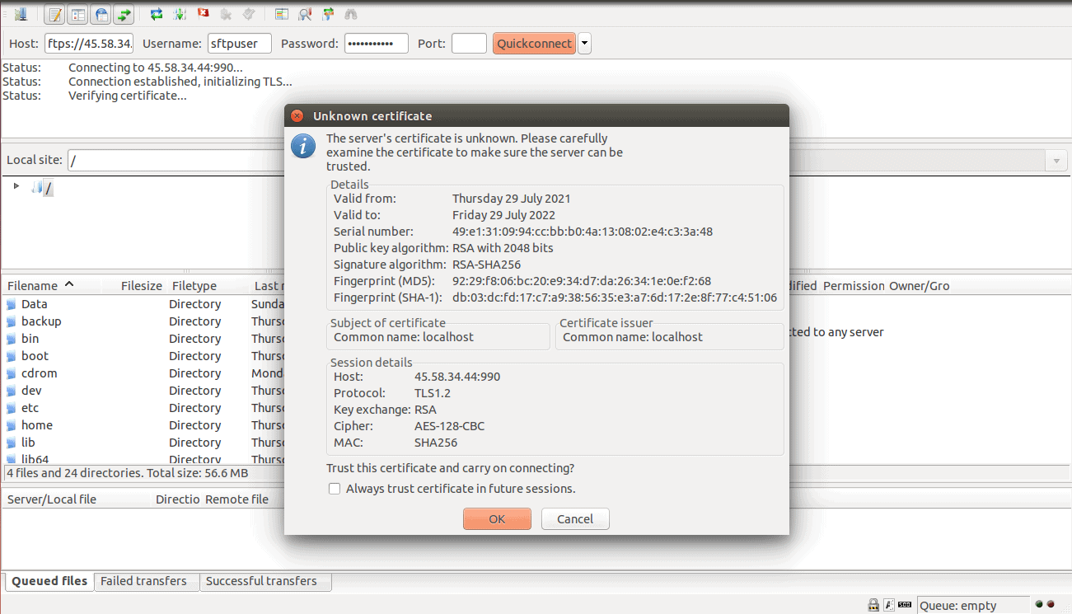1072x614 pixels.
Task: Click the Local site path field
Action: coord(176,161)
